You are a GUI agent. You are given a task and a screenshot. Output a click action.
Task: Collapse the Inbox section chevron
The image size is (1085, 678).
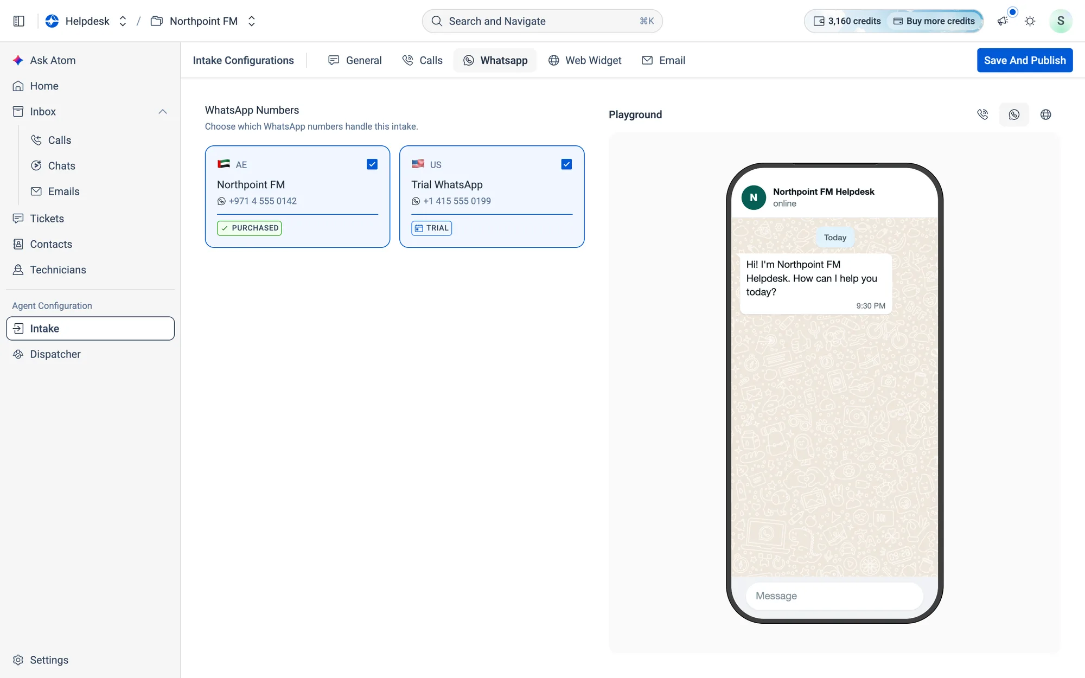point(162,112)
